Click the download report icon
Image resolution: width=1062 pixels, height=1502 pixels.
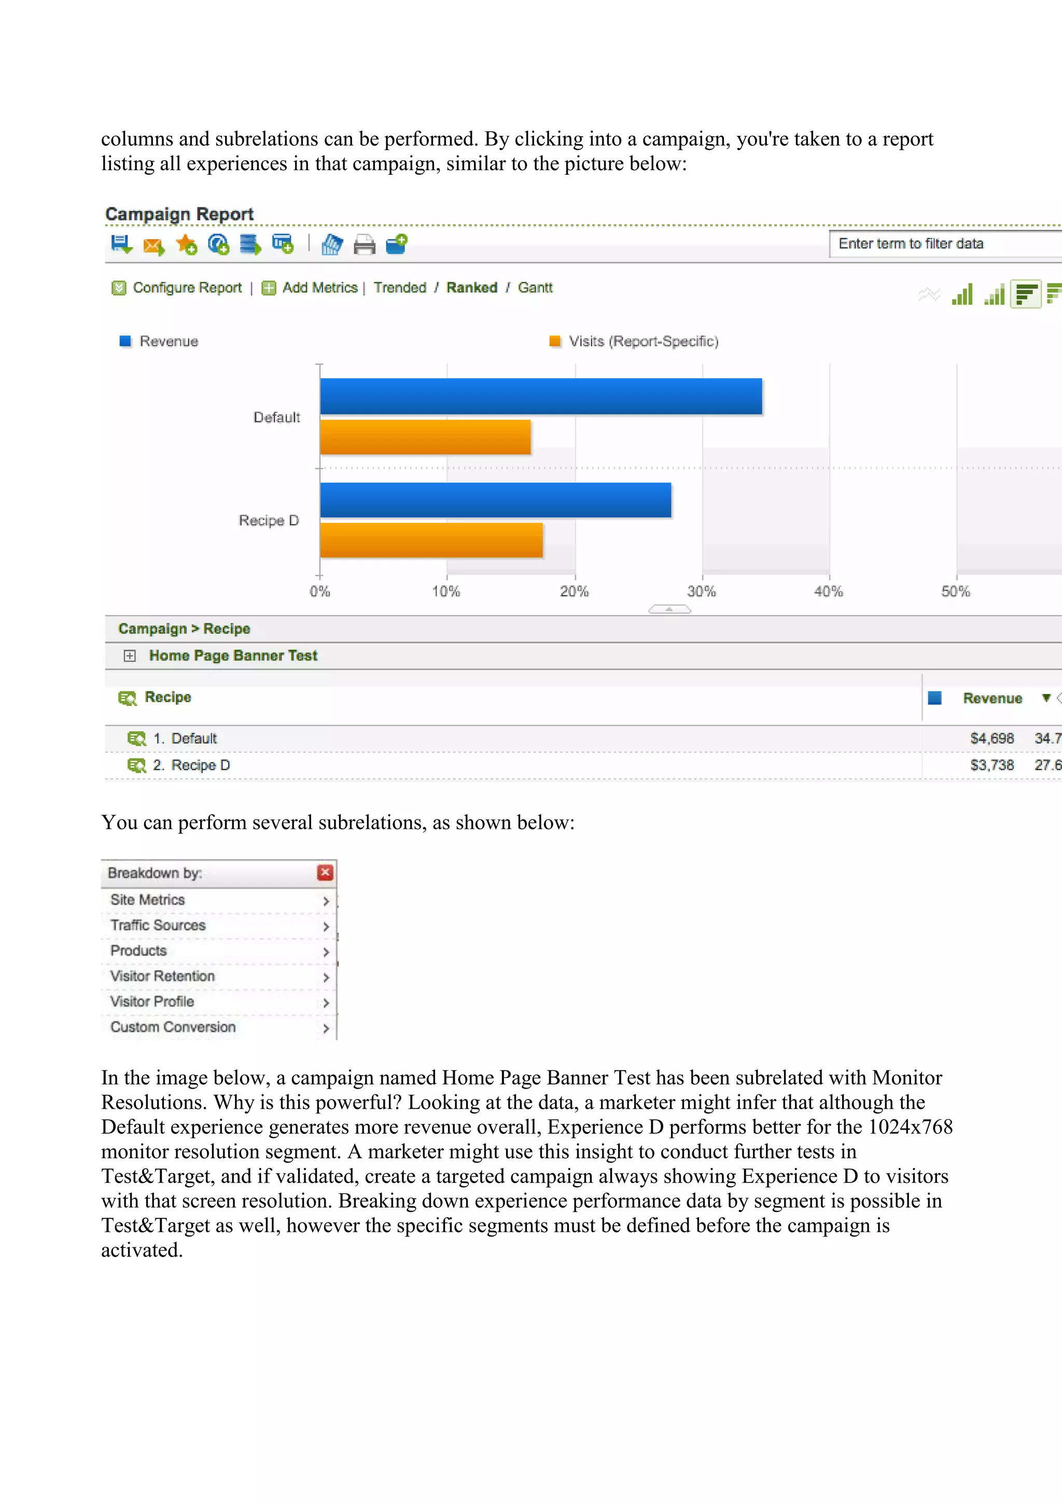pyautogui.click(x=122, y=245)
